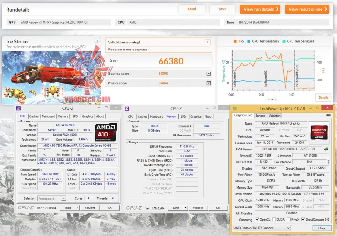Viewport: 337px width, 236px height.
Task: Open SPD tab in right CPU-Z window
Action: pos(183,117)
